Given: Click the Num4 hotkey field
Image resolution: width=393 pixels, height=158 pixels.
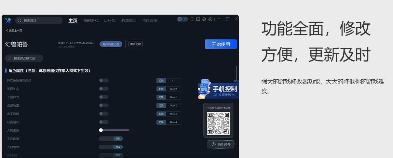Looking at the screenshot, I should pyautogui.click(x=173, y=122).
